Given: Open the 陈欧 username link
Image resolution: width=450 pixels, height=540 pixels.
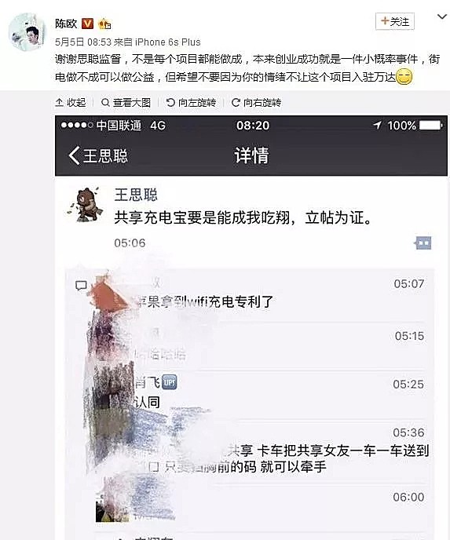Looking at the screenshot, I should point(66,24).
